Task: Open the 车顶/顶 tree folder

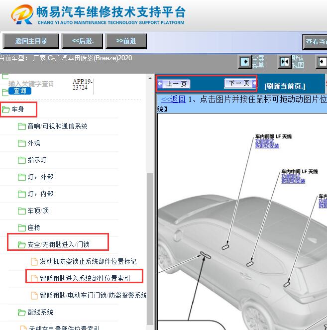Action: (38, 211)
